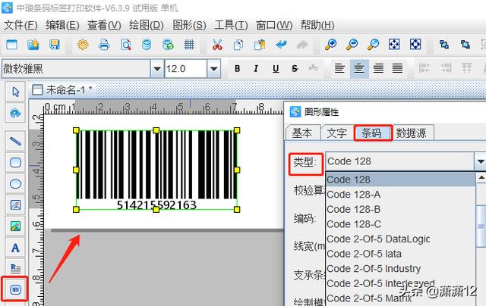The image size is (486, 306).
Task: Toggle Italic formatting
Action: click(256, 69)
